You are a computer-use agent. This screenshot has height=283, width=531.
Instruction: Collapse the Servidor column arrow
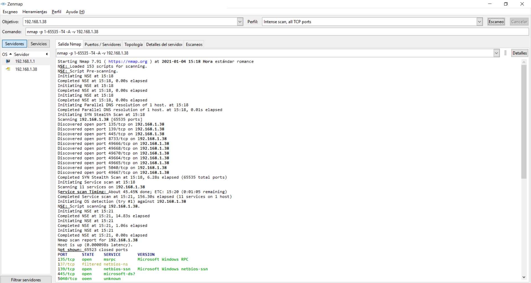tap(47, 54)
